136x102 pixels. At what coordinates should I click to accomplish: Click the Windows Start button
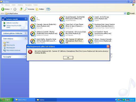coord(6,100)
